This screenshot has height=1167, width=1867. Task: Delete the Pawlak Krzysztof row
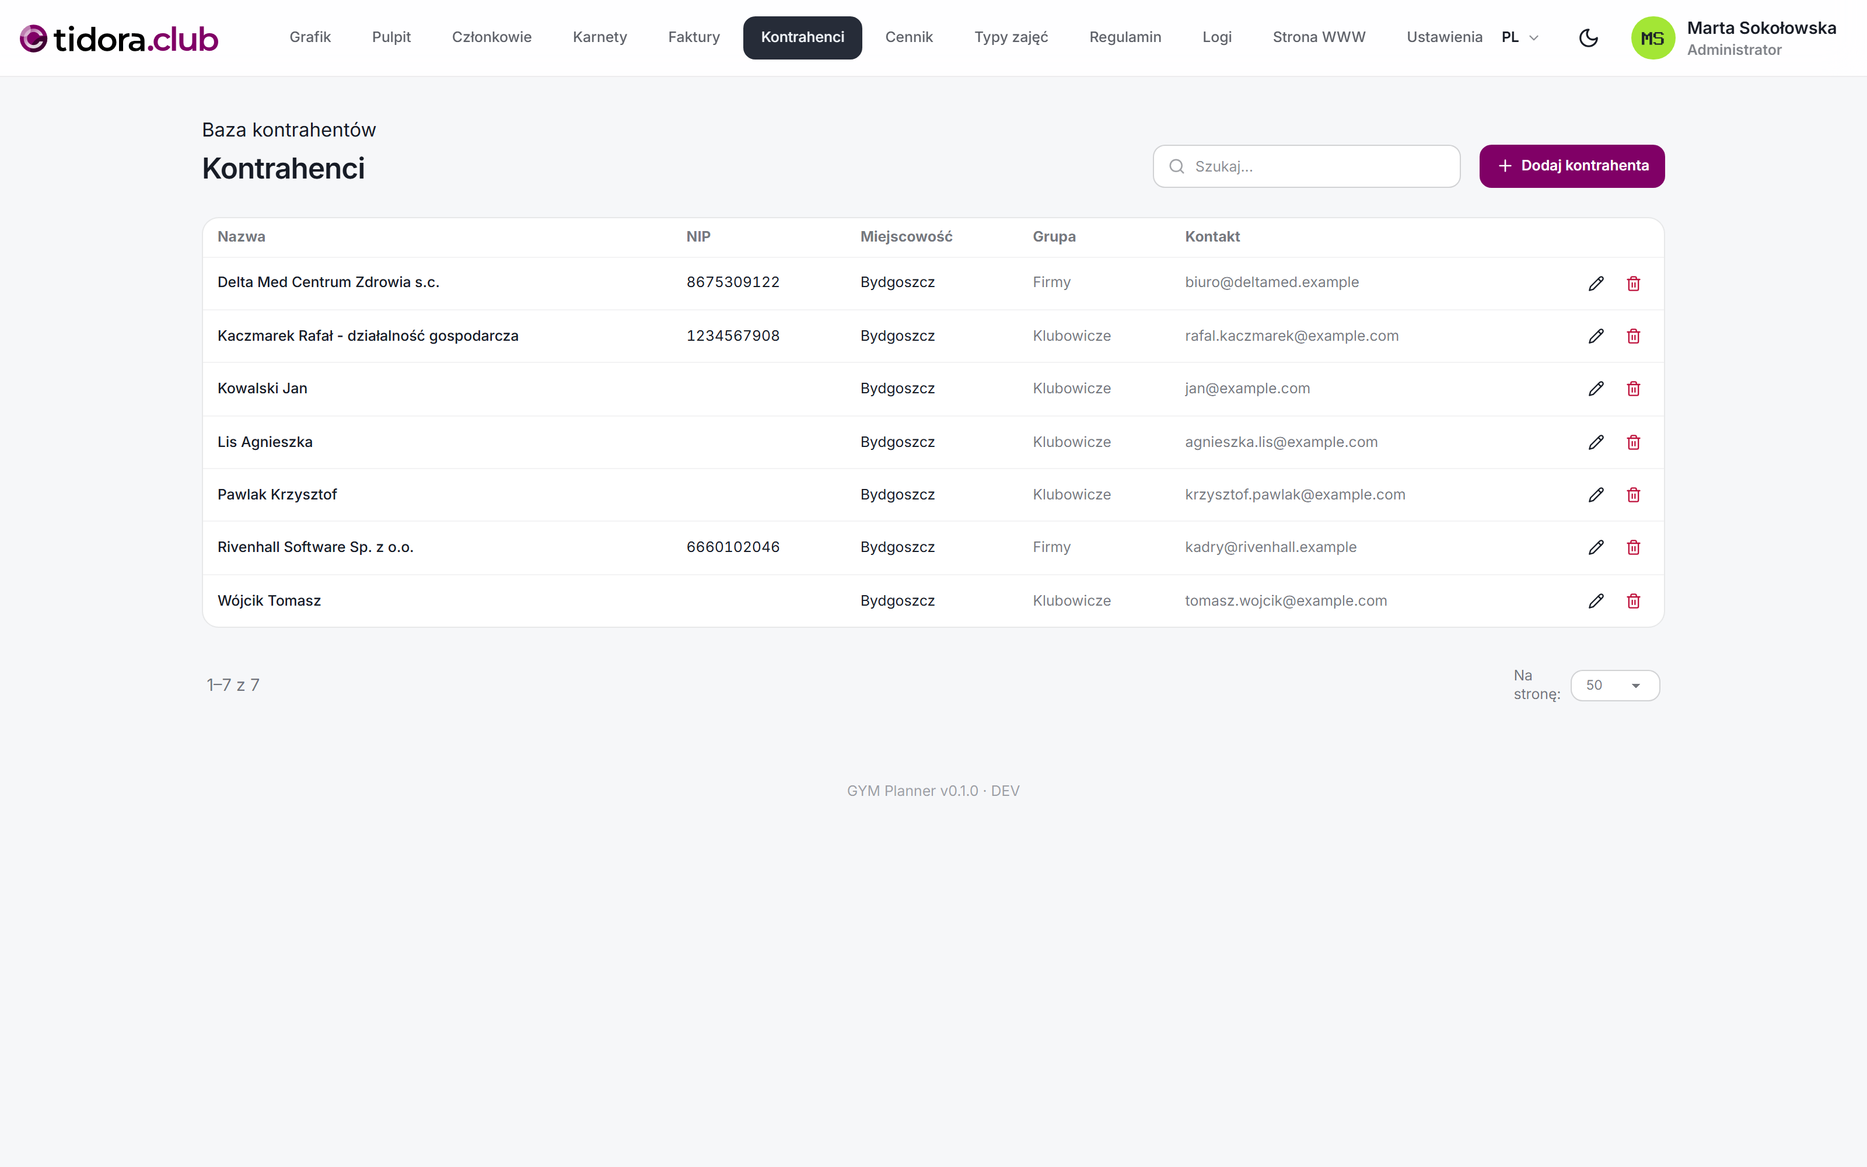tap(1633, 495)
